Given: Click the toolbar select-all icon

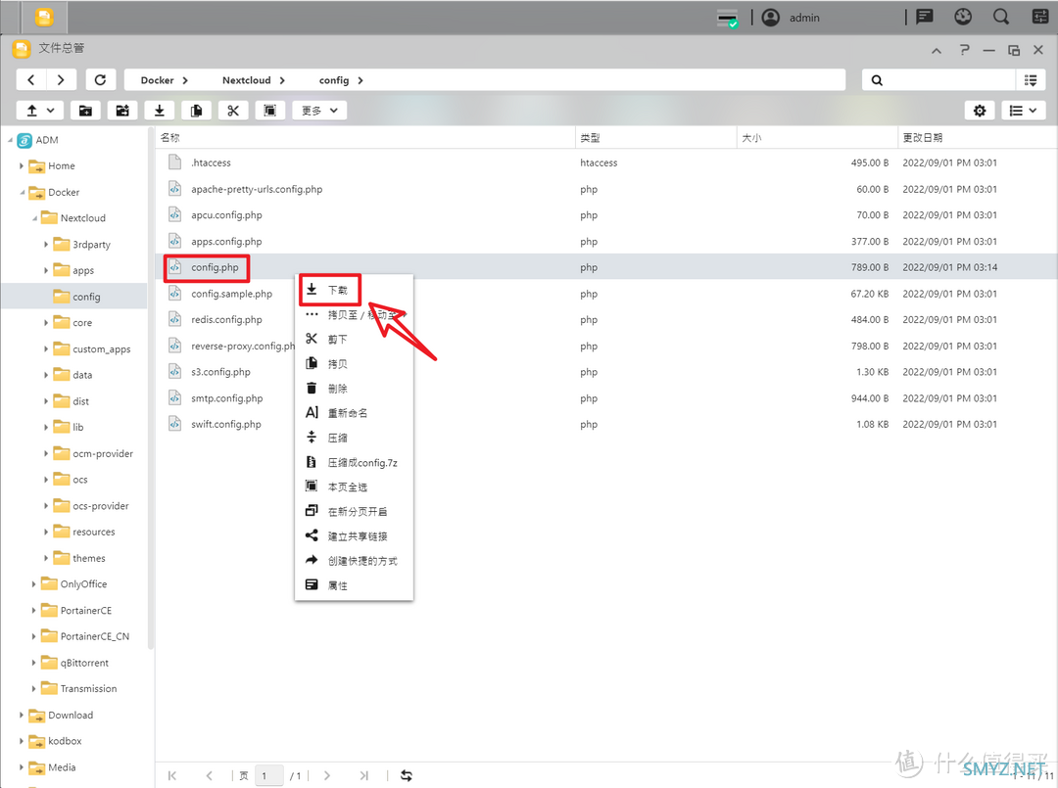Looking at the screenshot, I should [270, 111].
